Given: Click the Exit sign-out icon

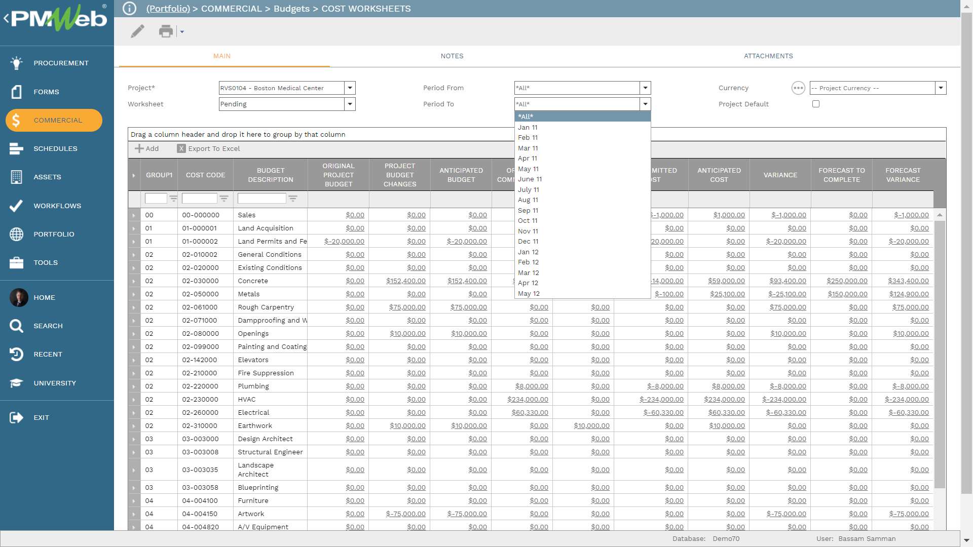Looking at the screenshot, I should pos(16,417).
